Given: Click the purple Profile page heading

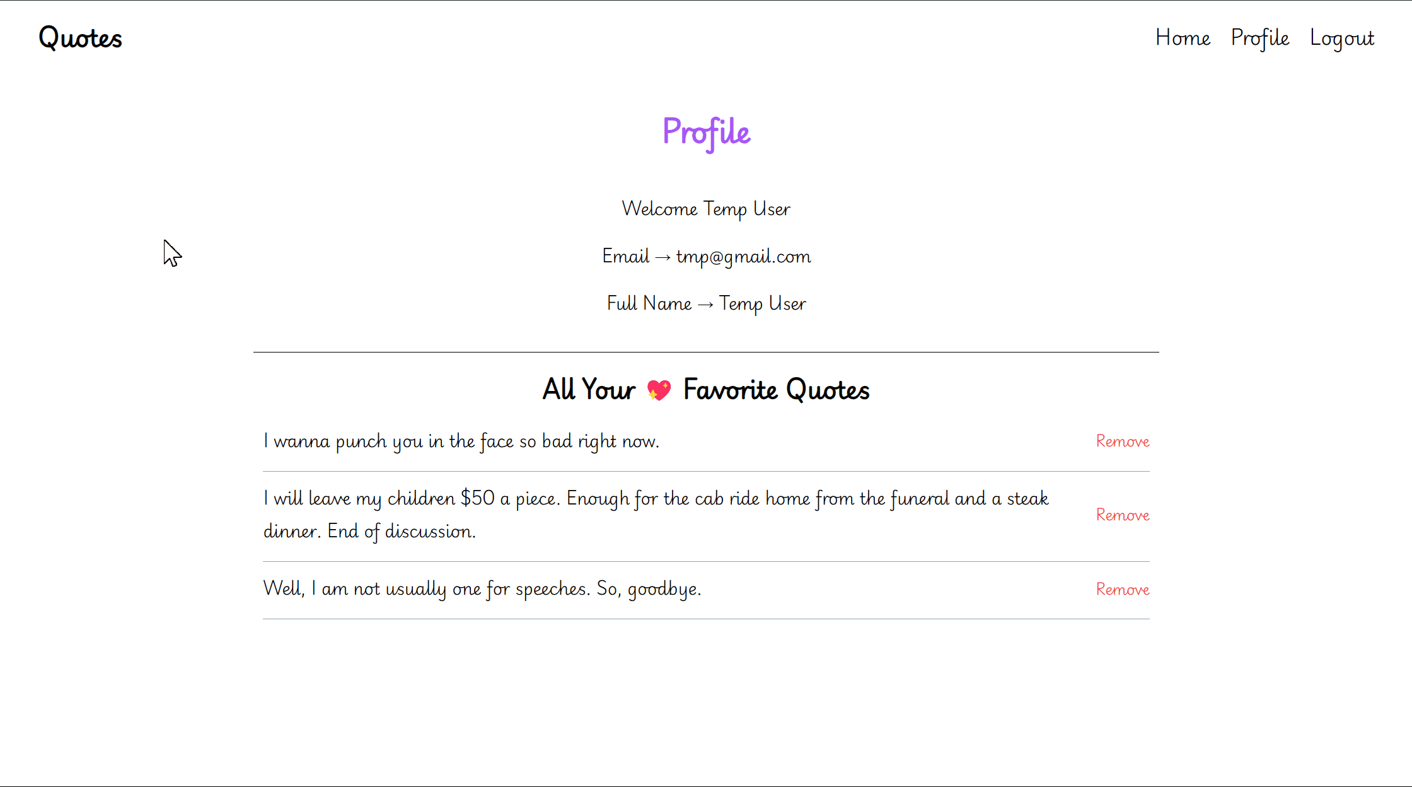Looking at the screenshot, I should coord(706,132).
